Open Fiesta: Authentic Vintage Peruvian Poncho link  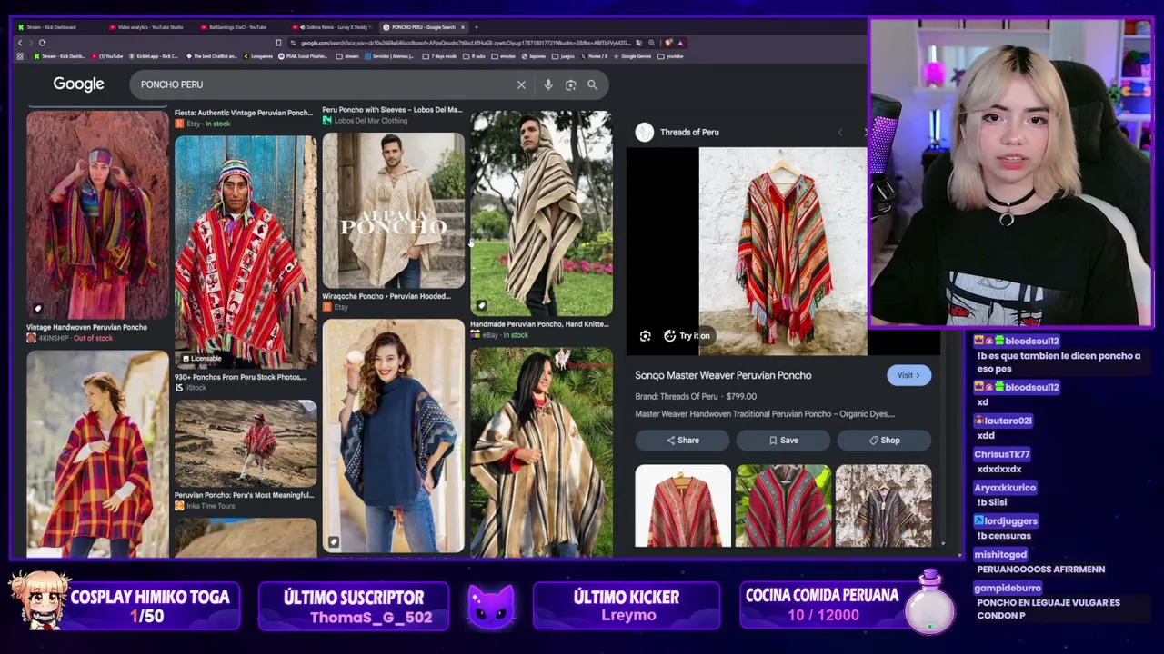pos(244,113)
